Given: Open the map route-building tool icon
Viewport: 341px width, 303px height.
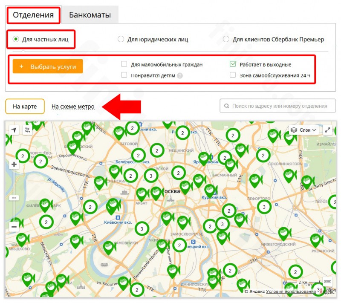Looking at the screenshot, I should (28, 130).
